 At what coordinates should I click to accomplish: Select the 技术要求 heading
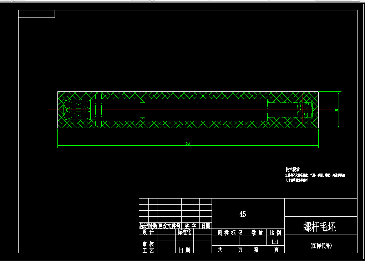coord(293,169)
